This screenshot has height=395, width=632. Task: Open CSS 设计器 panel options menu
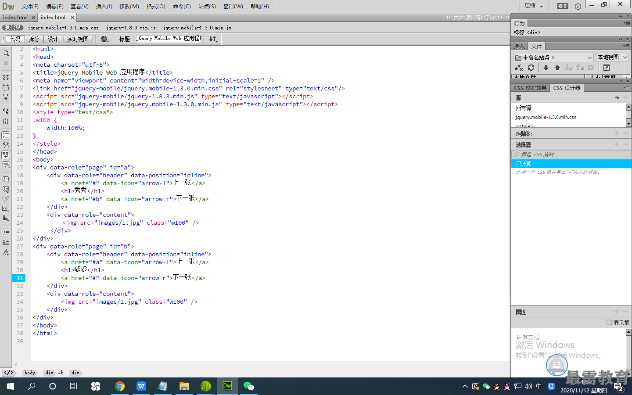click(x=626, y=87)
